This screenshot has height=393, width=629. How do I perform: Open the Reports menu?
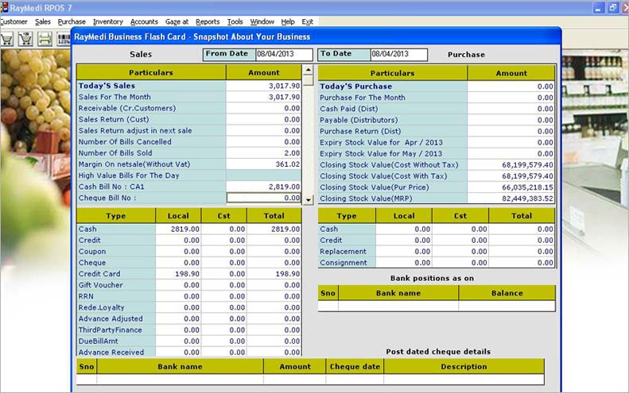click(208, 22)
